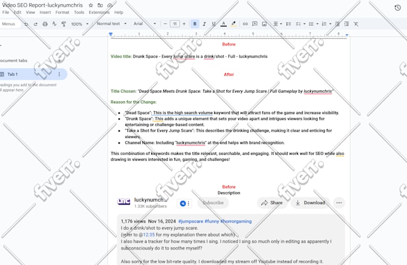The height and width of the screenshot is (265, 407).
Task: Click the Menus search box
Action: [9, 24]
